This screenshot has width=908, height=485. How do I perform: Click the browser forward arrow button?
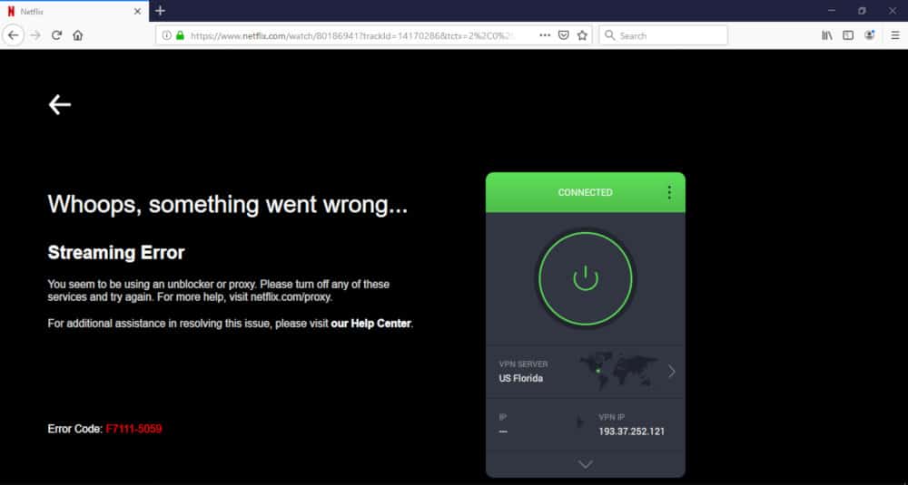(35, 35)
